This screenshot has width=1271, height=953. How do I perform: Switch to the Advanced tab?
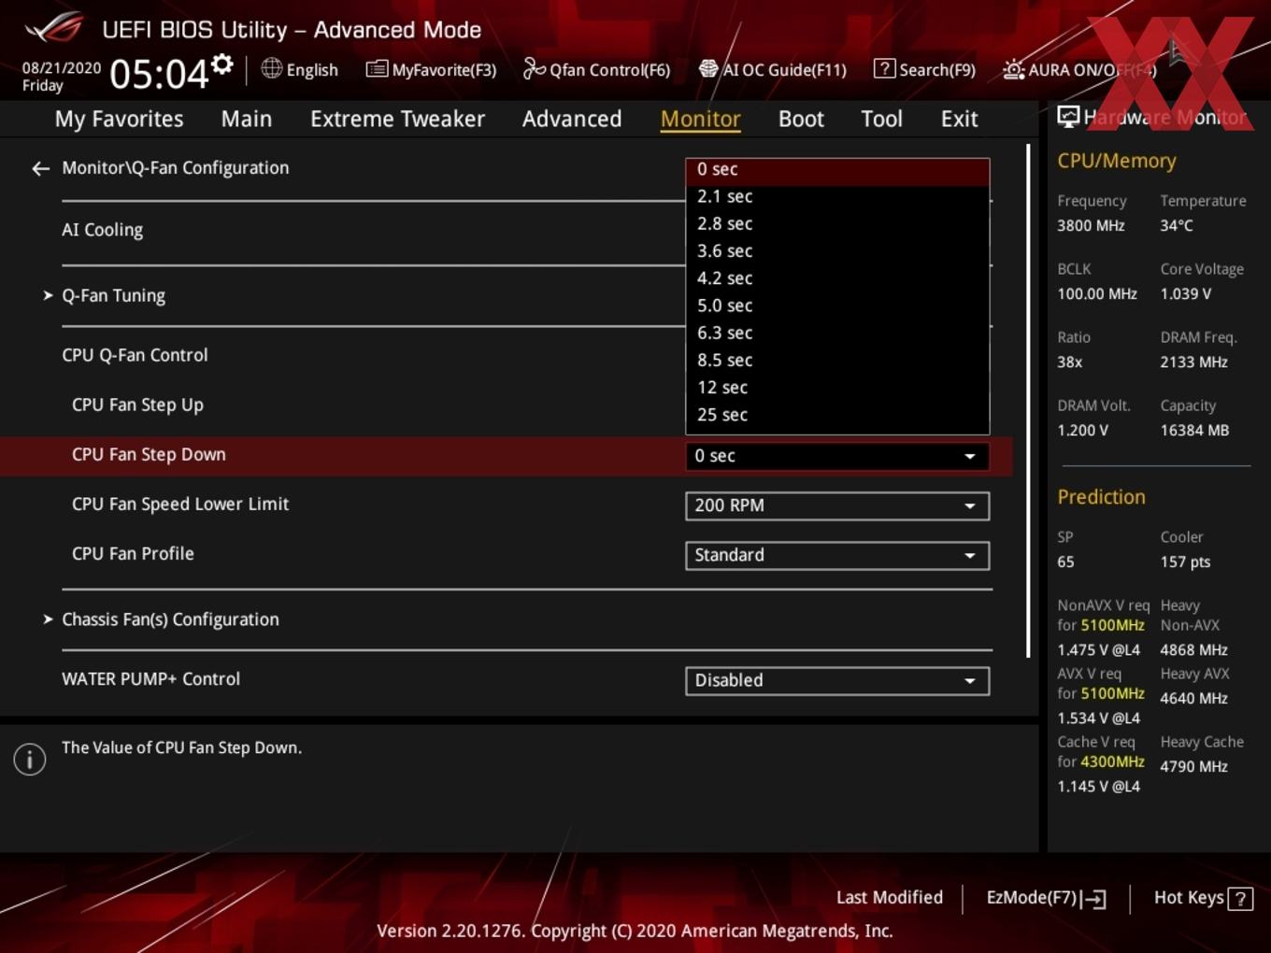coord(572,119)
